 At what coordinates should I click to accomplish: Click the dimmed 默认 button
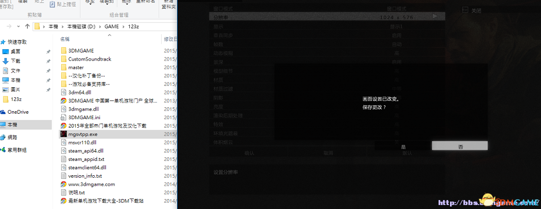click(407, 153)
